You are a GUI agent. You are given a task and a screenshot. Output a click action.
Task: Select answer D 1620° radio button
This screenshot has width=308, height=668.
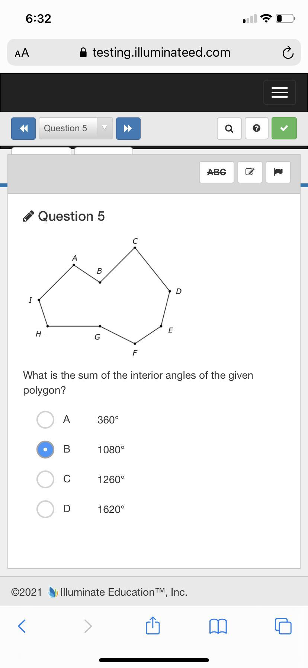45,509
